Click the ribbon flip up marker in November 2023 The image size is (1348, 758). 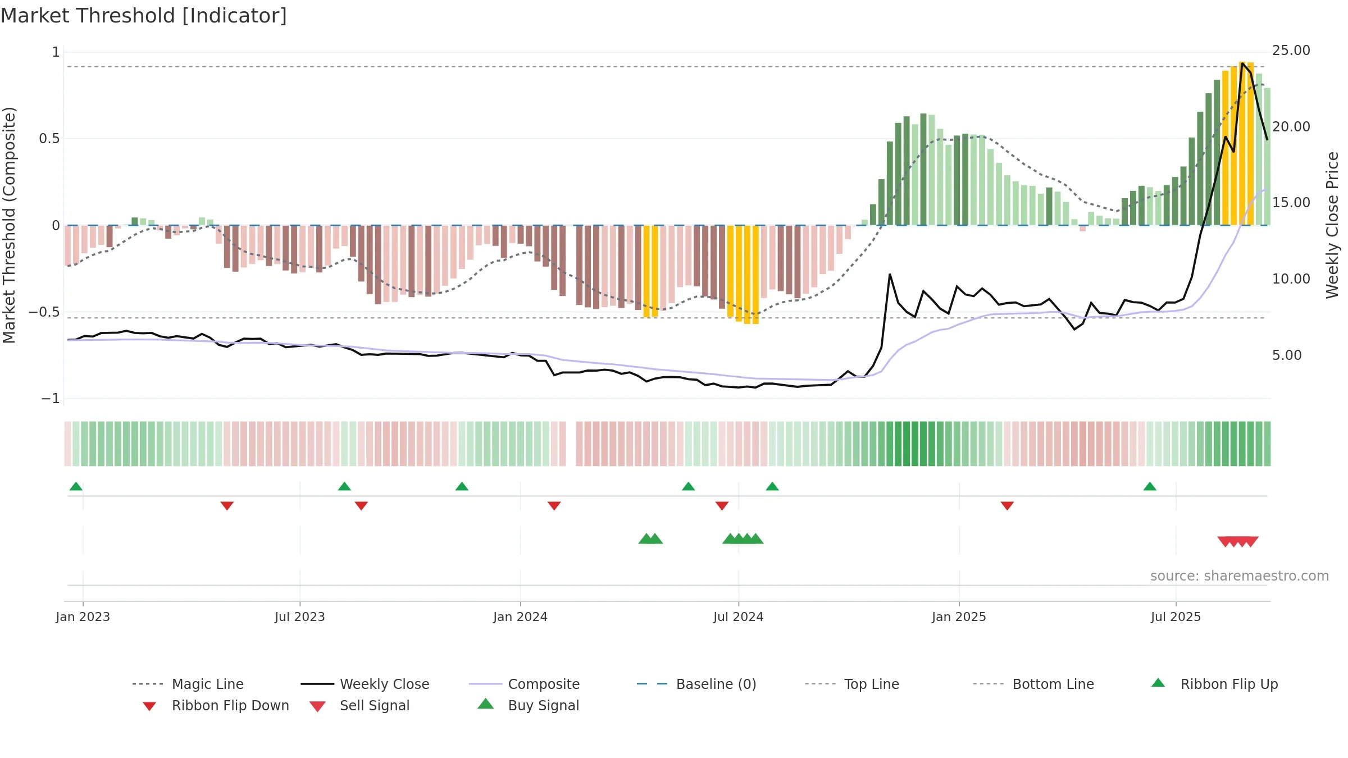(x=462, y=486)
